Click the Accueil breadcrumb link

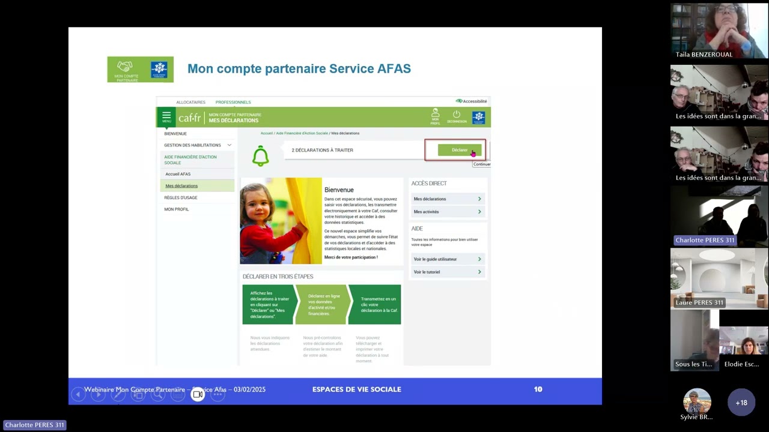[x=267, y=133]
